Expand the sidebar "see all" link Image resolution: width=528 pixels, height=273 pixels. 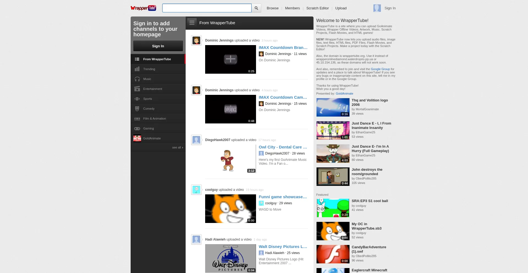[x=177, y=148]
